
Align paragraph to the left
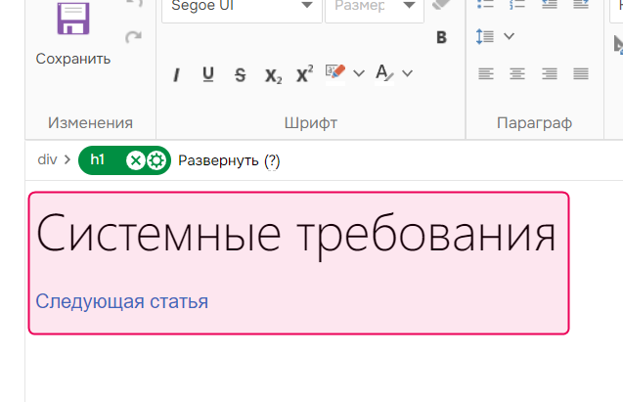485,74
